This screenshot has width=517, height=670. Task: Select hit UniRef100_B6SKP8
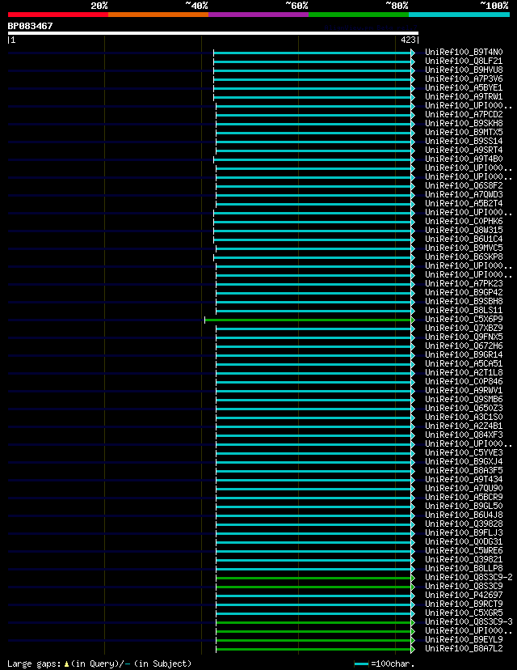(x=464, y=257)
